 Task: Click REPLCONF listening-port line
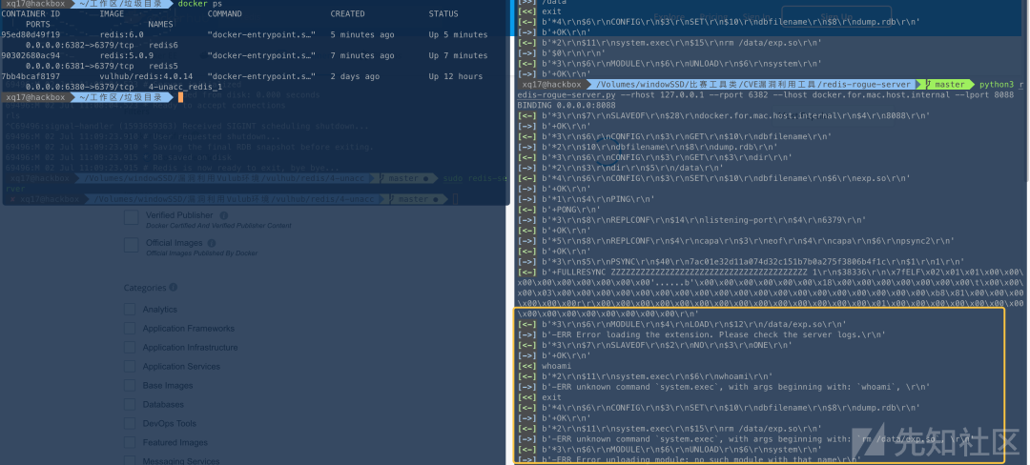click(x=691, y=220)
